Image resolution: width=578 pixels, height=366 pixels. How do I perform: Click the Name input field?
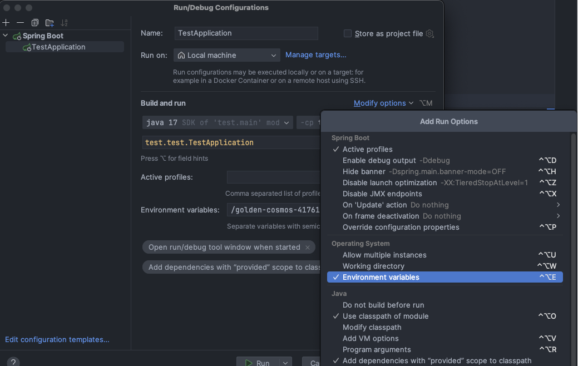click(246, 33)
